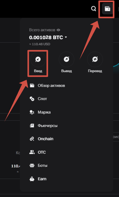
Task: Click the Перевод transfer circle icon
Action: pyautogui.click(x=95, y=59)
